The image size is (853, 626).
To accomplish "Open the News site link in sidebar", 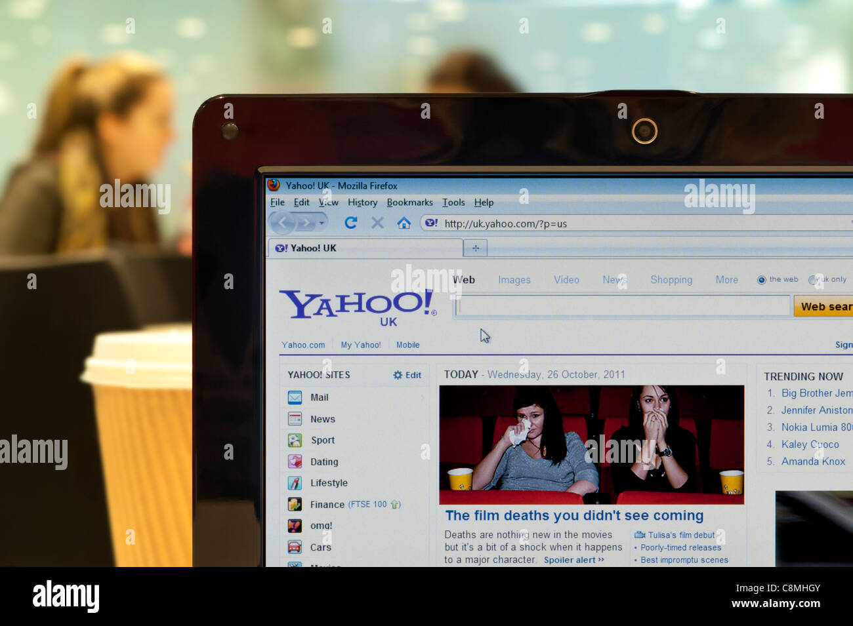I will click(x=323, y=419).
